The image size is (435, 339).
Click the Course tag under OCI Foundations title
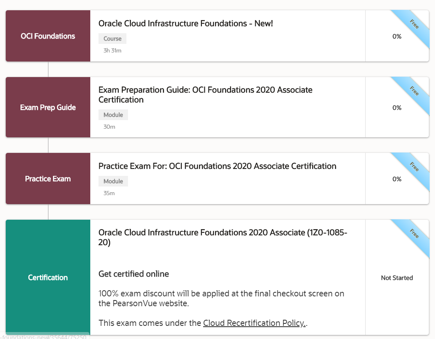click(x=112, y=39)
